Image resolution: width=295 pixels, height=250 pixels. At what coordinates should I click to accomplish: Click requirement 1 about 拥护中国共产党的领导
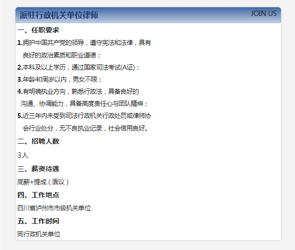(x=84, y=43)
